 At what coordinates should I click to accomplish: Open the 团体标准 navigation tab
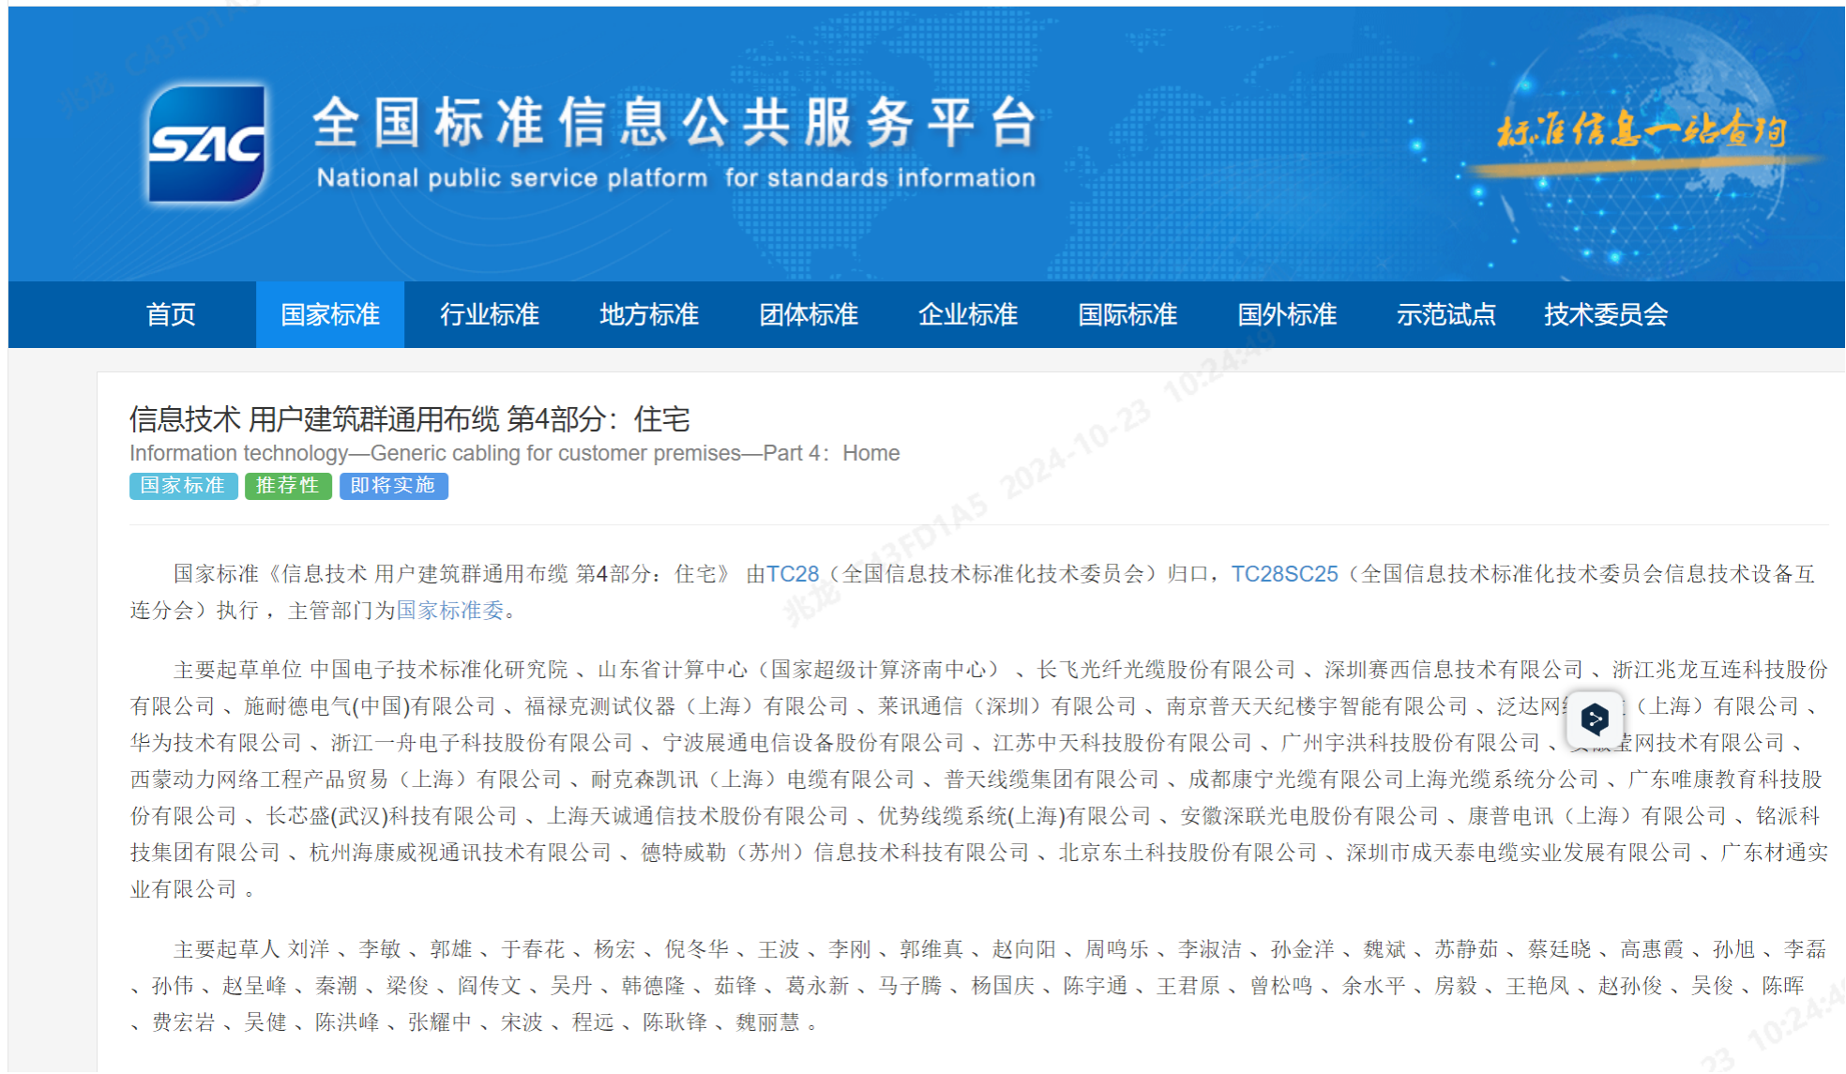tap(810, 315)
